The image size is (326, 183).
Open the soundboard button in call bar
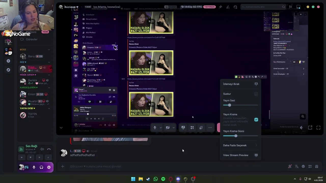coord(201,128)
